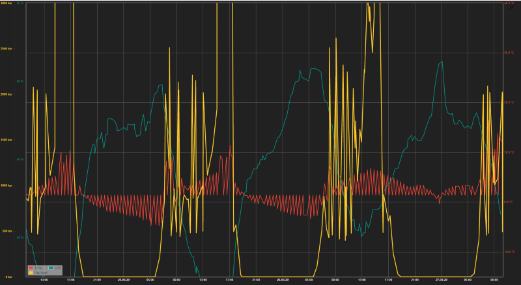521x285 pixels.
Task: Toggle the Temp series in the legend
Action: pyautogui.click(x=38, y=267)
